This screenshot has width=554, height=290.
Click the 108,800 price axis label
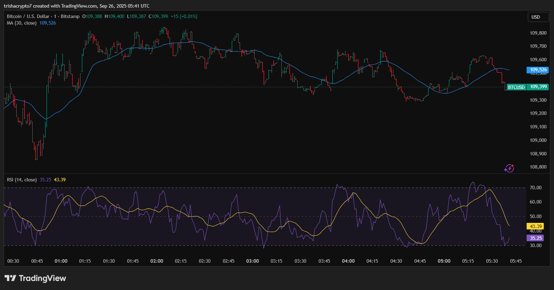(x=538, y=167)
